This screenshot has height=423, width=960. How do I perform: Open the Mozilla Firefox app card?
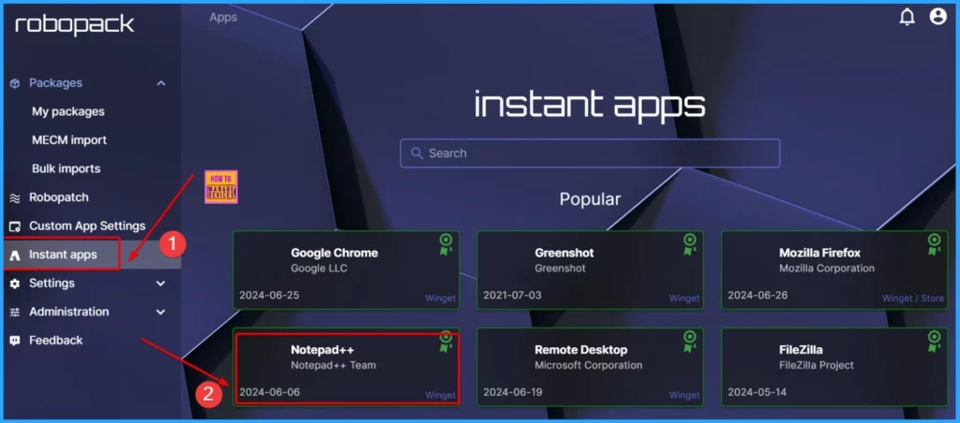tap(834, 270)
